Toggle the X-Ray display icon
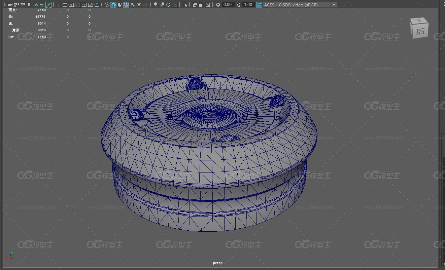The image size is (445, 270). click(x=195, y=5)
